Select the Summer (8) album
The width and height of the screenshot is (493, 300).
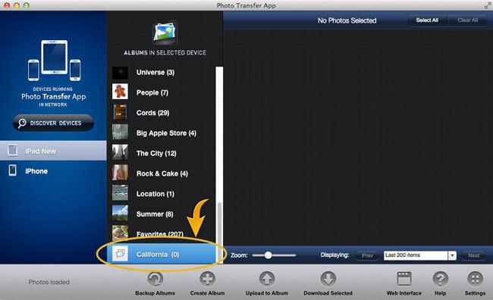point(162,214)
